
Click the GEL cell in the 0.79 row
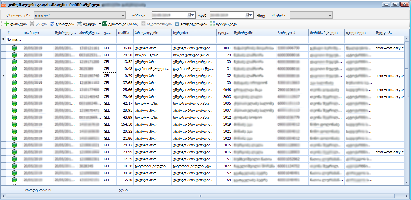click(x=109, y=76)
